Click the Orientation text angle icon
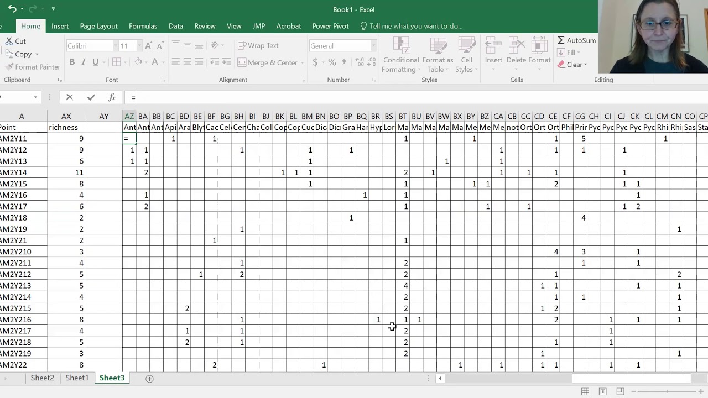The width and height of the screenshot is (708, 398). 215,45
